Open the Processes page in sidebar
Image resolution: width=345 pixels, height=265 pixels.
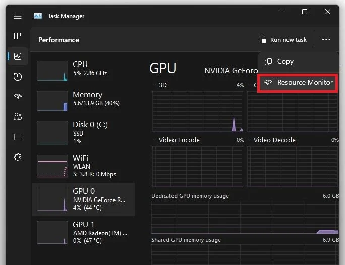[x=17, y=36]
